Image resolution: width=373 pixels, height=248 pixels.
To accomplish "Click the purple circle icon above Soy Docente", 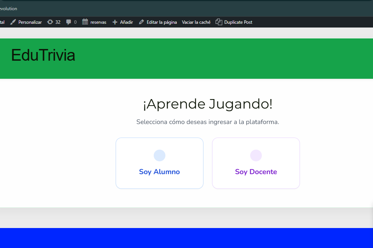I will [x=256, y=155].
